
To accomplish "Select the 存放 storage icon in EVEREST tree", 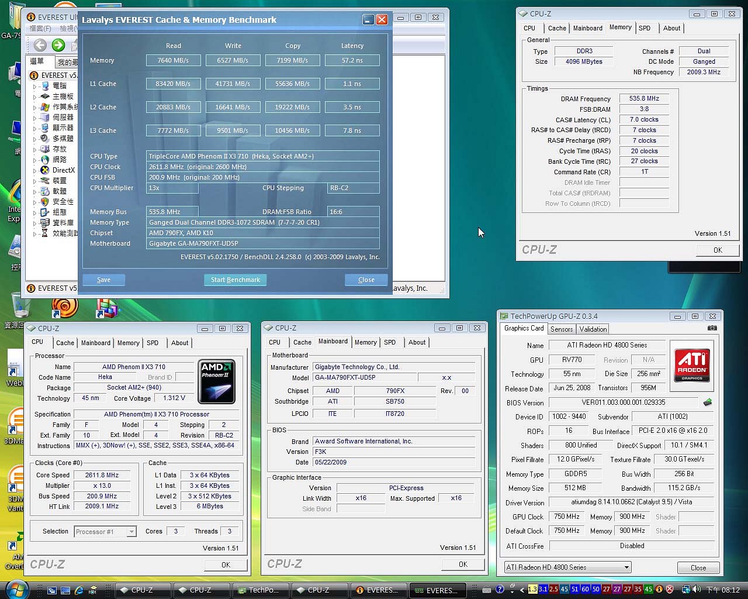I will pos(45,149).
